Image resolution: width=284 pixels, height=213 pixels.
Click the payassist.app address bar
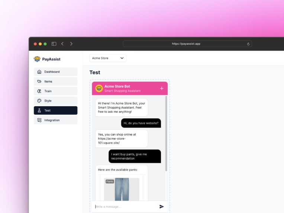click(x=187, y=44)
